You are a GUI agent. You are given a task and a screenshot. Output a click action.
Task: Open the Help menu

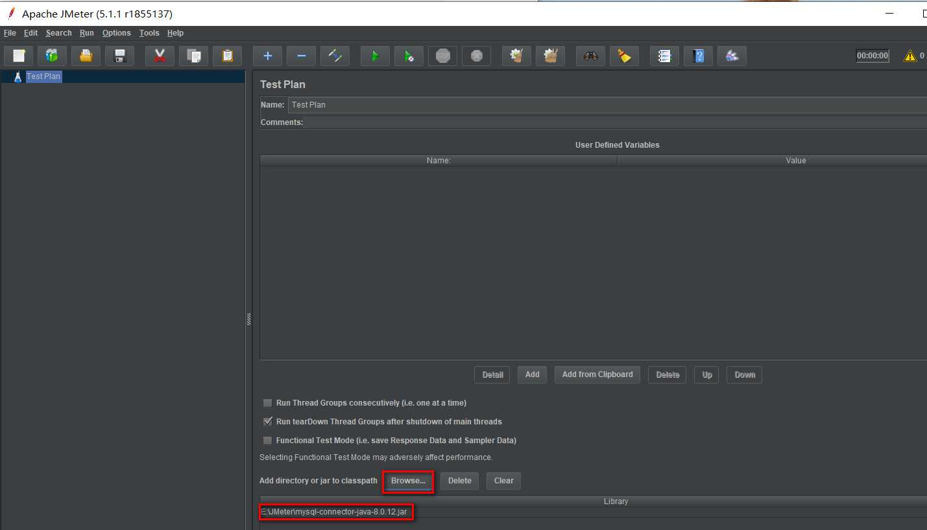[175, 33]
